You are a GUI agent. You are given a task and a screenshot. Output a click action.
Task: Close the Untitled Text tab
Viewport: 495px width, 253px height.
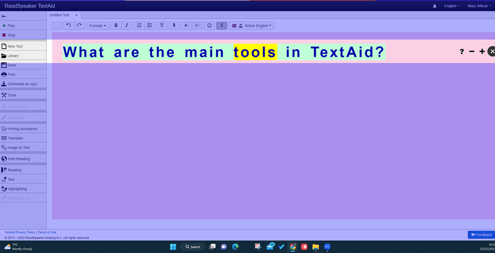[76, 15]
